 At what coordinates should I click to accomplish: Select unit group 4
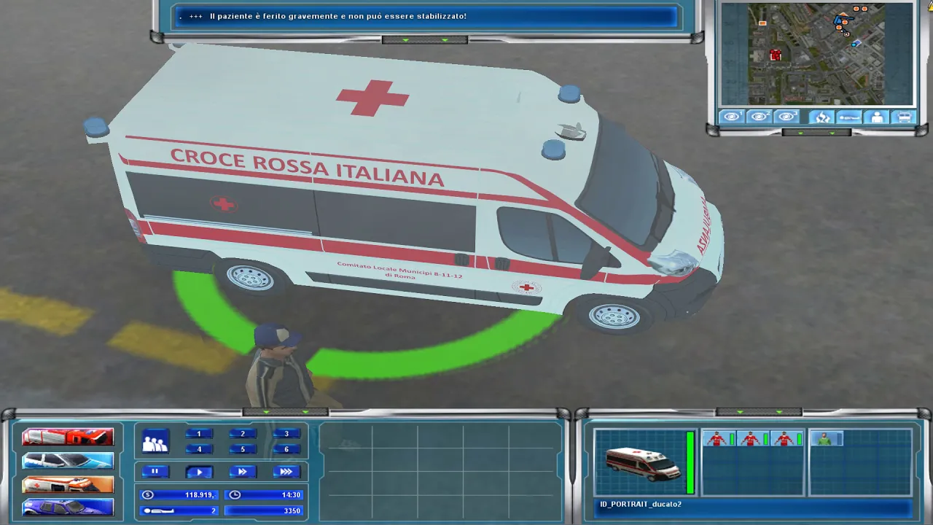point(199,449)
